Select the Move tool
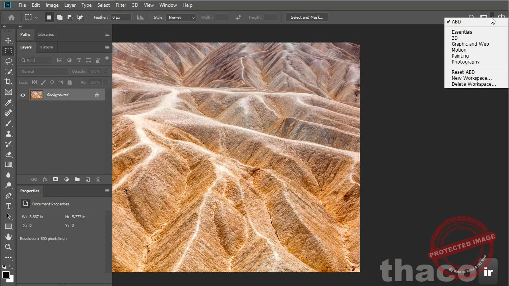The height and width of the screenshot is (286, 509). point(8,41)
